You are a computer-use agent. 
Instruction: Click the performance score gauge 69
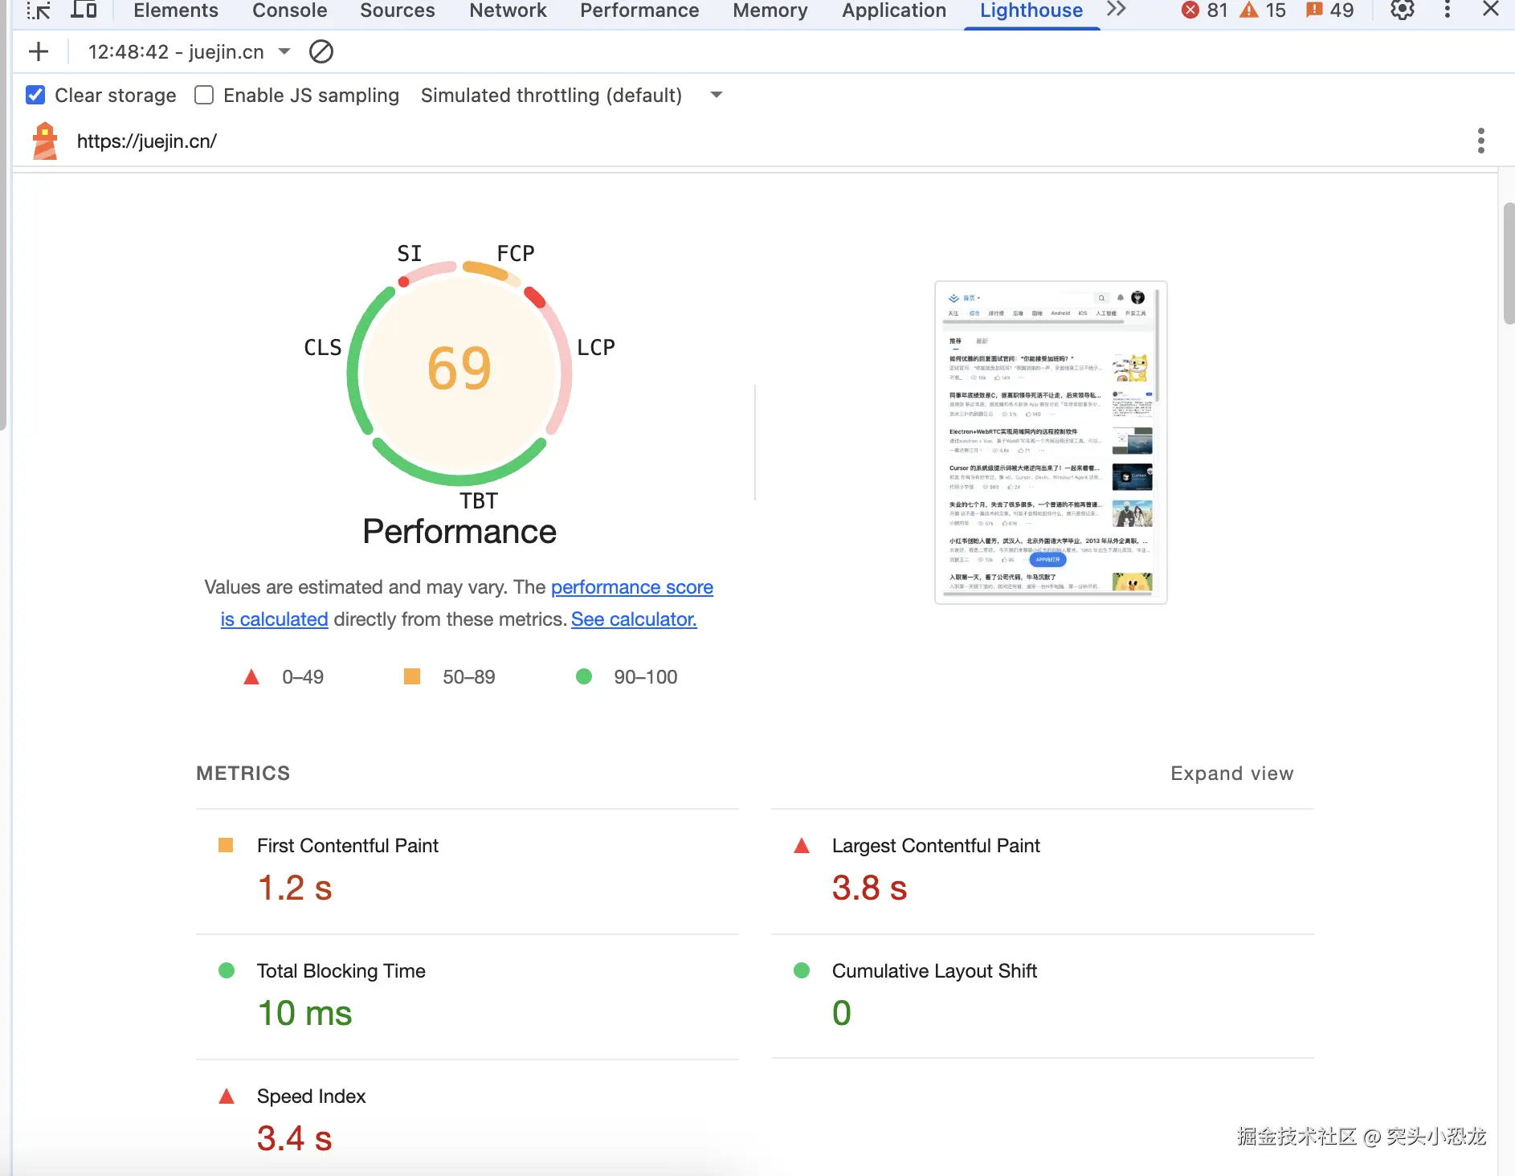point(459,370)
